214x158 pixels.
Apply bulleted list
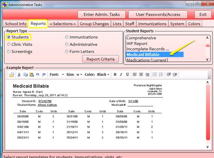155,74
